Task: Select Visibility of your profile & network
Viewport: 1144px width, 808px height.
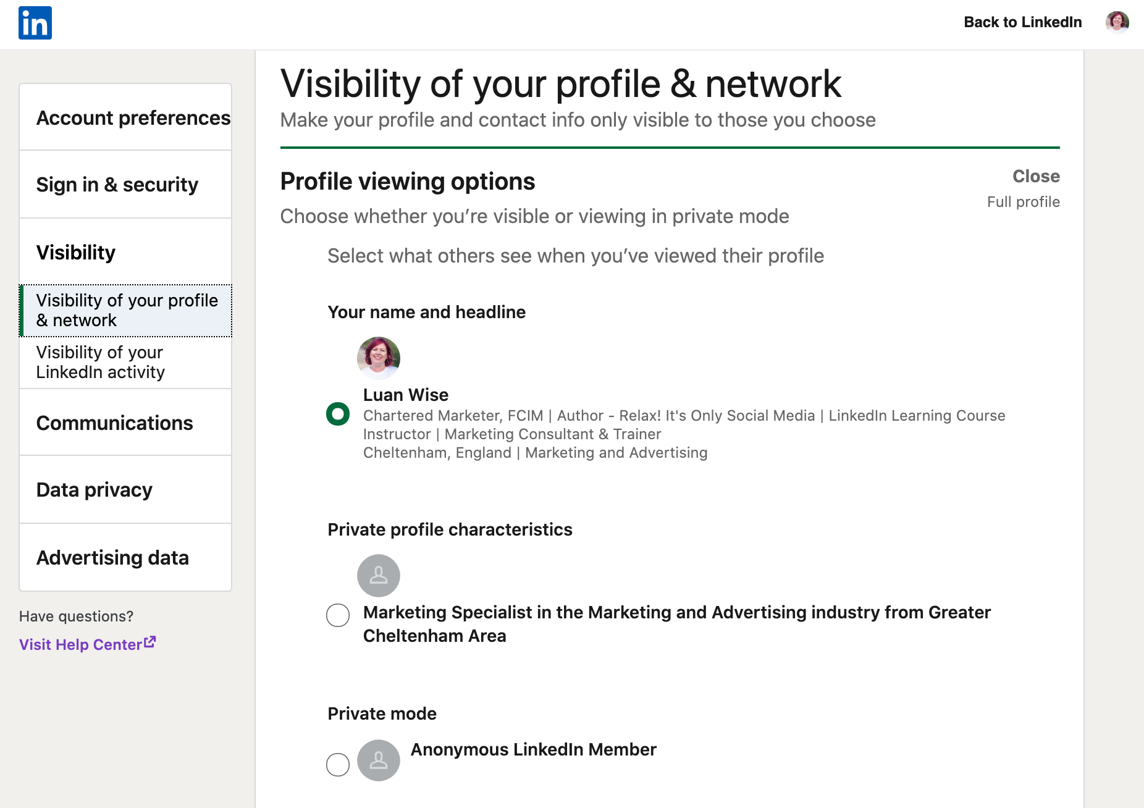Action: pos(126,310)
